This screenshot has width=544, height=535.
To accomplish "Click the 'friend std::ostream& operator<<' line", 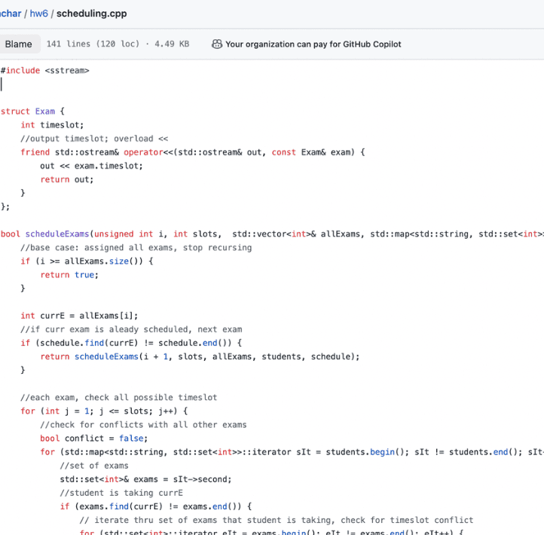I will (193, 152).
